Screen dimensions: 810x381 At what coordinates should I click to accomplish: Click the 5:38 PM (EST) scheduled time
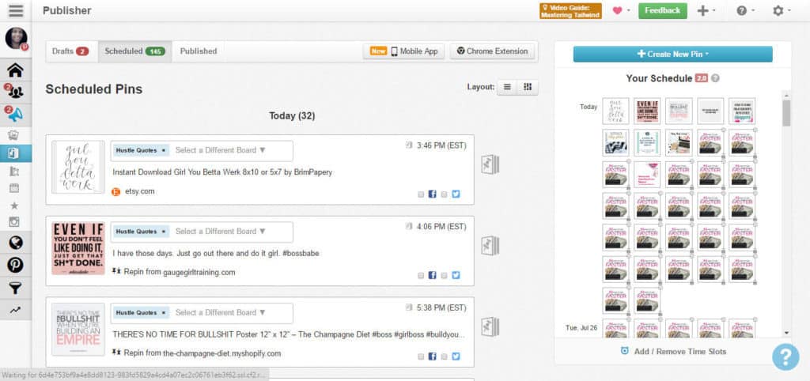coord(441,307)
